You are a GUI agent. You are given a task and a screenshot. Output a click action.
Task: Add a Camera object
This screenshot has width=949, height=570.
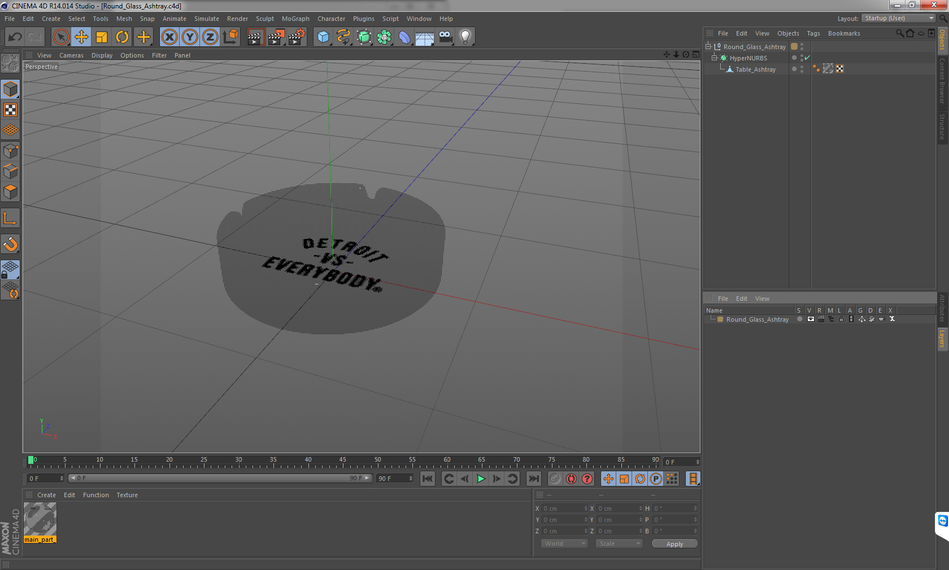(445, 37)
